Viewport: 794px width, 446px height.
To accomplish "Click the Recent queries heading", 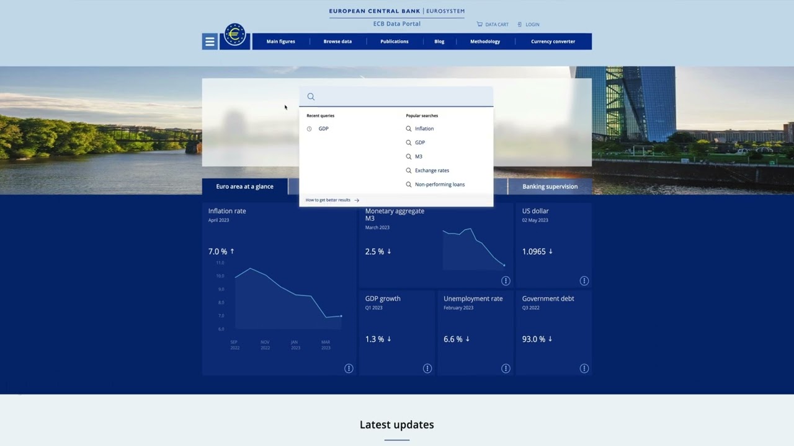I will (320, 116).
